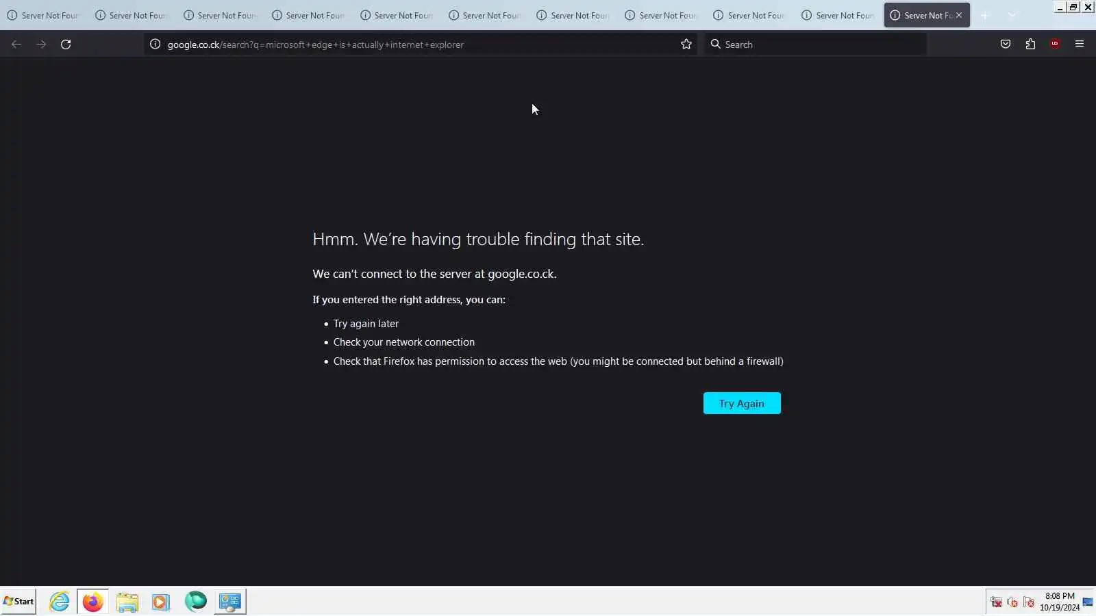
Task: Click the Firefox taskbar icon
Action: coord(92,602)
